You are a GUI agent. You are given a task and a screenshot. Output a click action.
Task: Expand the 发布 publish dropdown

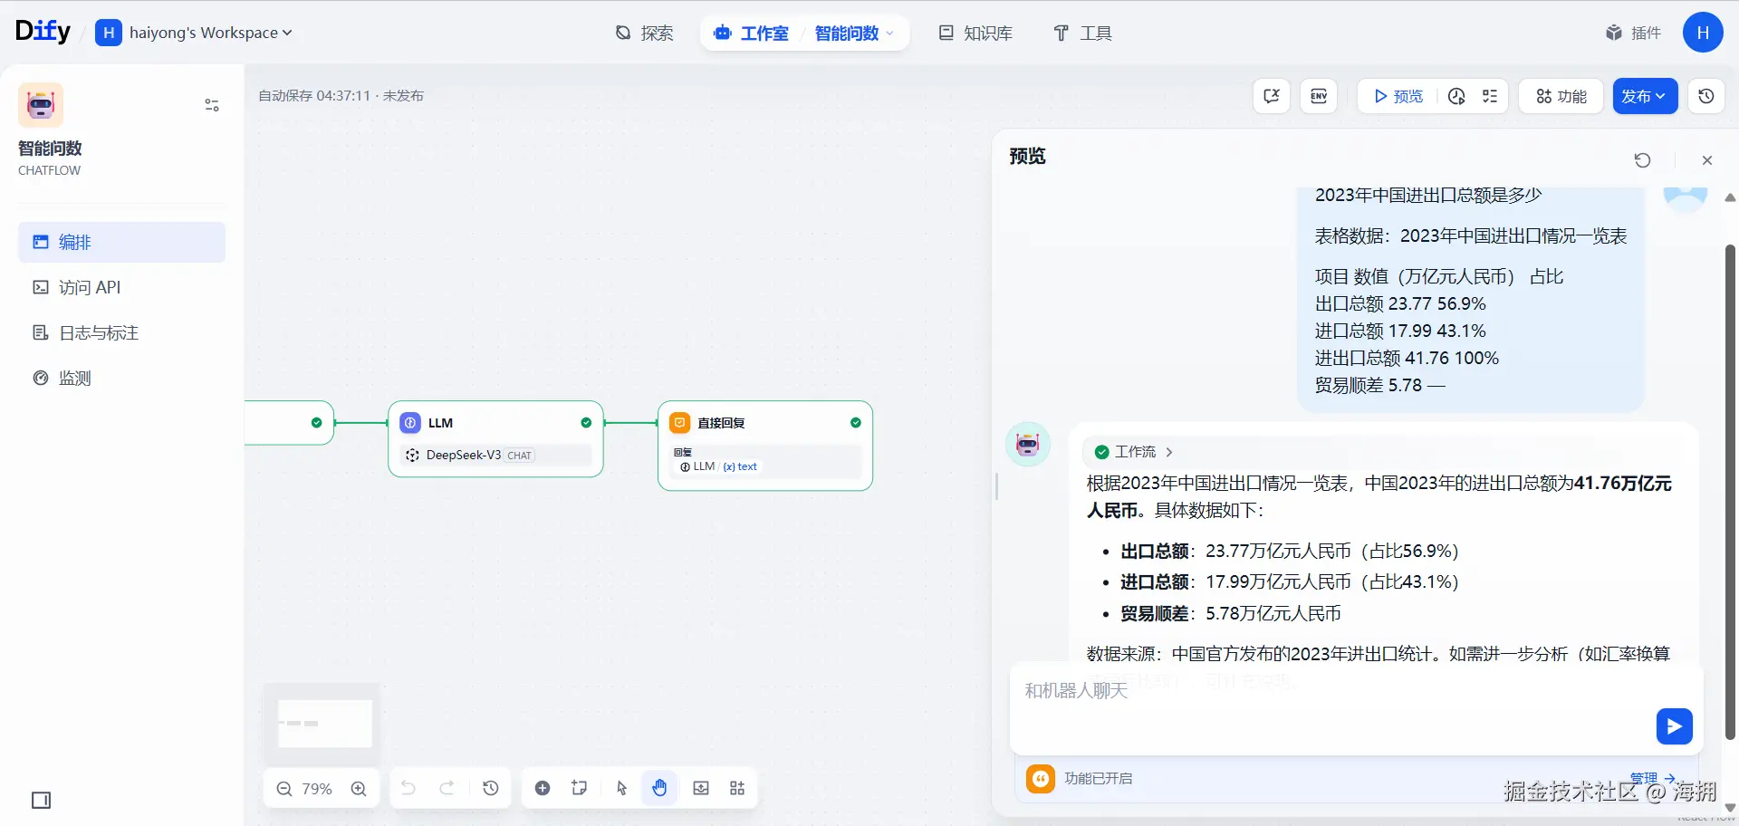(x=1645, y=96)
